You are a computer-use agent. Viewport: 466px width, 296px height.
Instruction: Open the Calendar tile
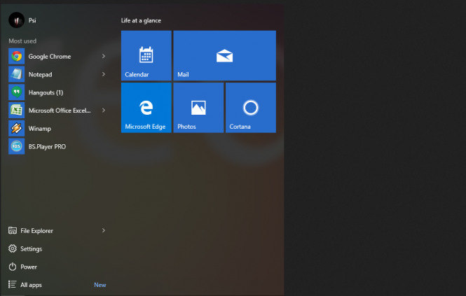146,55
